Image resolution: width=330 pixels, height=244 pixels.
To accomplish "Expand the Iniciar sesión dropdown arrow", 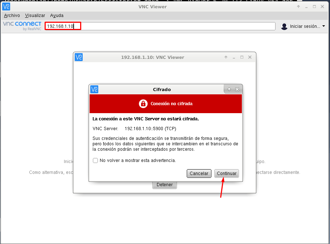I will [323, 26].
